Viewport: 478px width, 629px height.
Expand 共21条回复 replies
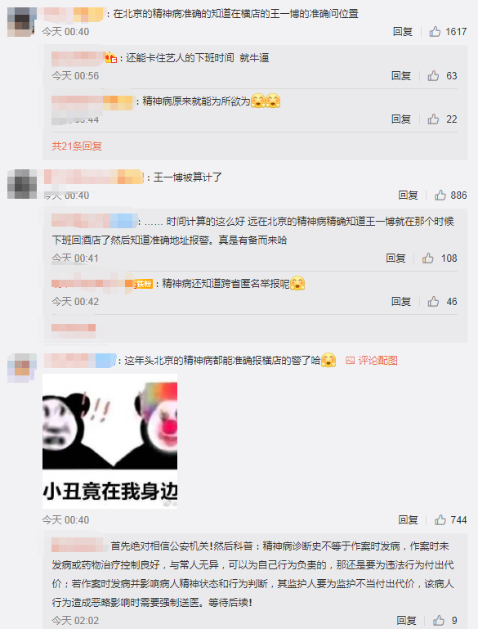click(x=77, y=146)
